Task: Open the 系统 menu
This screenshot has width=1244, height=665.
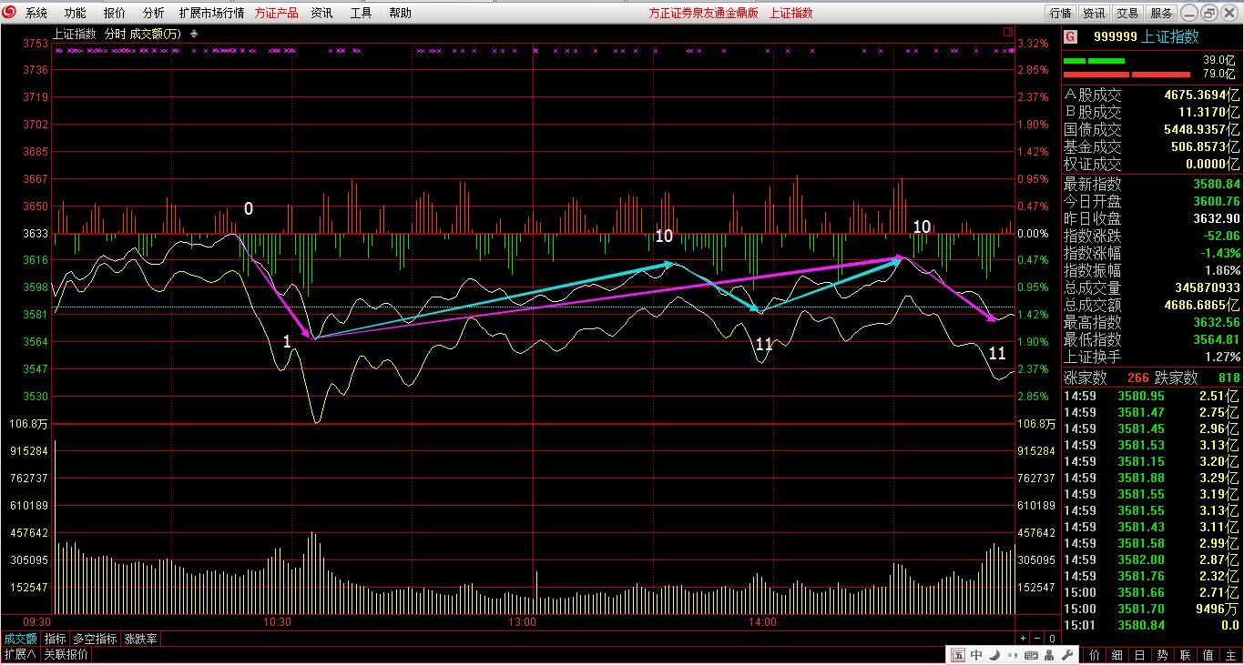Action: tap(36, 13)
